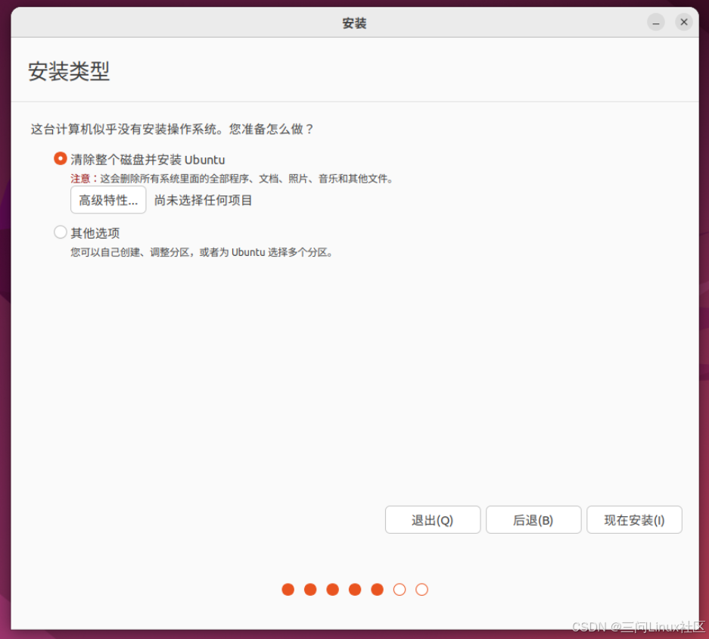Click the "您可以自己创建、调整分区" description
This screenshot has width=709, height=639.
coord(202,252)
